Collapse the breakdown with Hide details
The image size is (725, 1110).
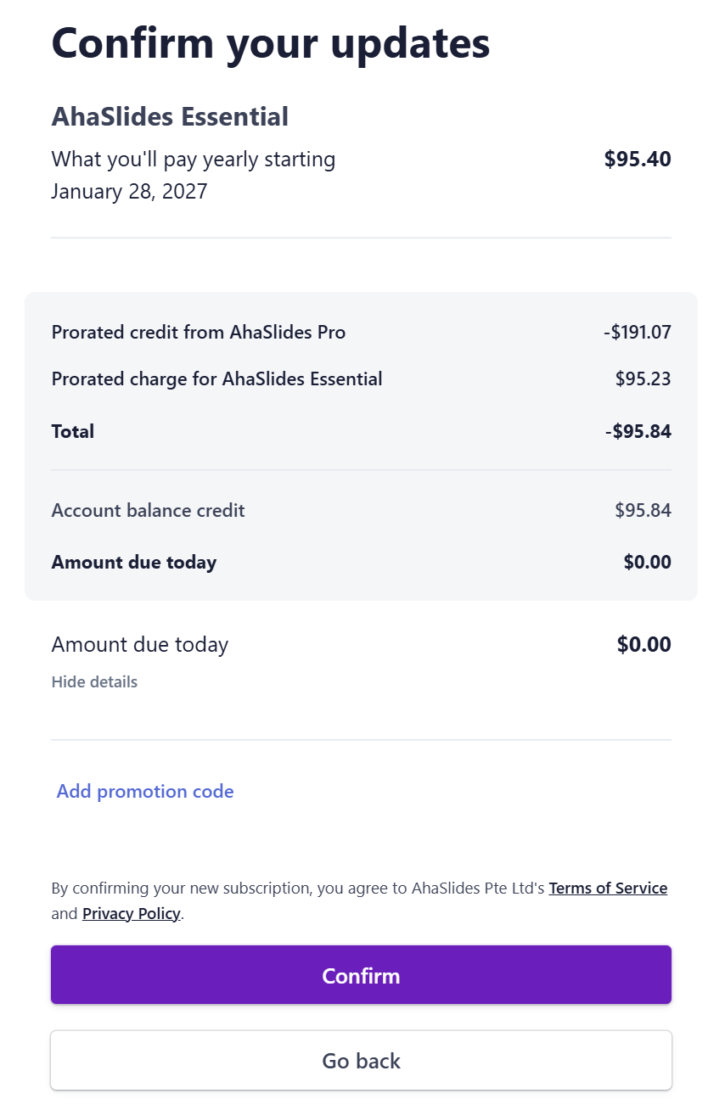[x=94, y=682]
